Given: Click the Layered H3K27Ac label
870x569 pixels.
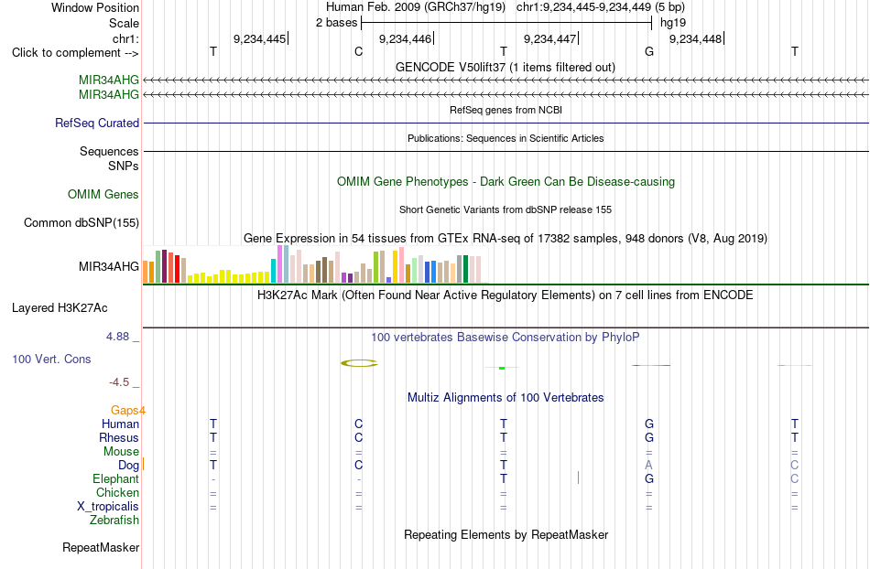Looking at the screenshot, I should pyautogui.click(x=60, y=308).
